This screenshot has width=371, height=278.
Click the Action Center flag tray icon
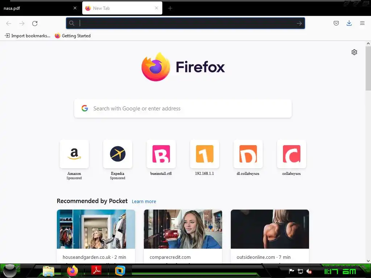[x=292, y=271]
